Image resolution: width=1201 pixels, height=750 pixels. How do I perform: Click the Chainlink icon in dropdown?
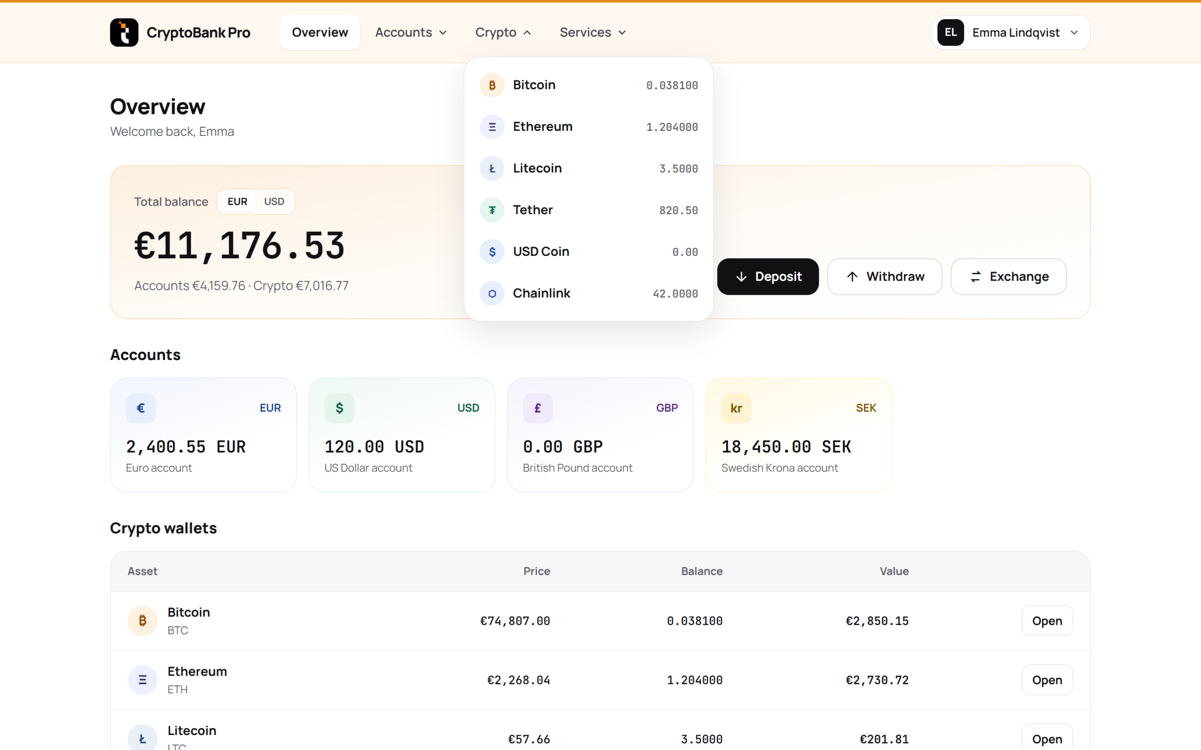[492, 293]
